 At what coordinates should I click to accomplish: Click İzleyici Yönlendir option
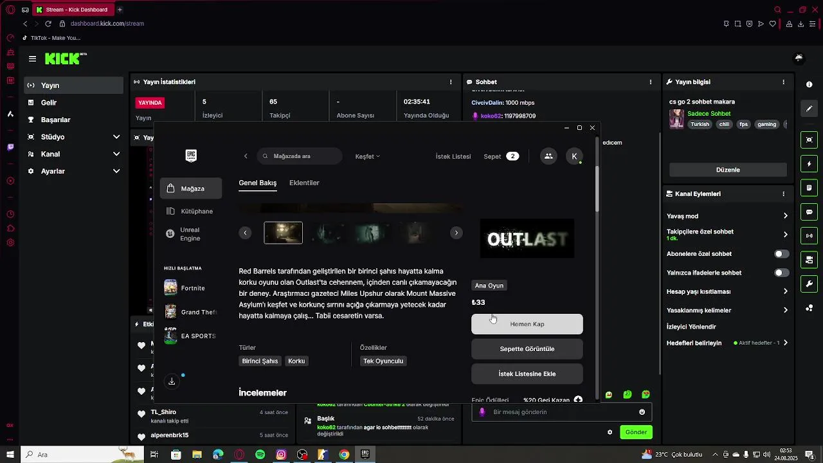691,327
